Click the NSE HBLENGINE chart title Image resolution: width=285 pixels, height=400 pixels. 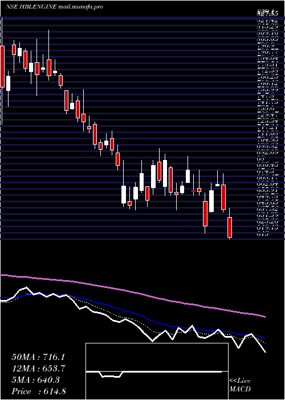pos(54,7)
